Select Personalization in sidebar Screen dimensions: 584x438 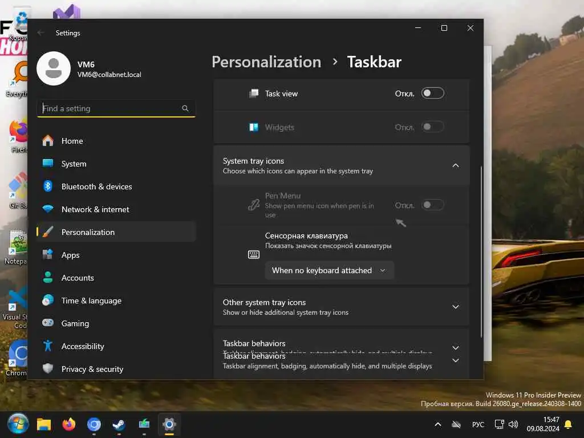coord(116,232)
